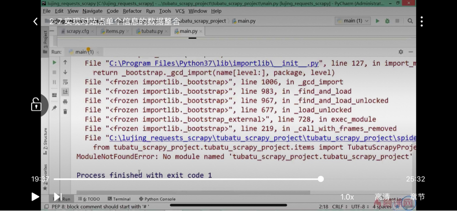Click the green Rerun button in Run panel
Screen dimensions: 457x211
tap(54, 62)
